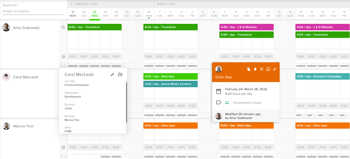Viewport: 350px width, 159px height.
Task: Select Friday 18 in the calendar header
Action: pos(344,14)
